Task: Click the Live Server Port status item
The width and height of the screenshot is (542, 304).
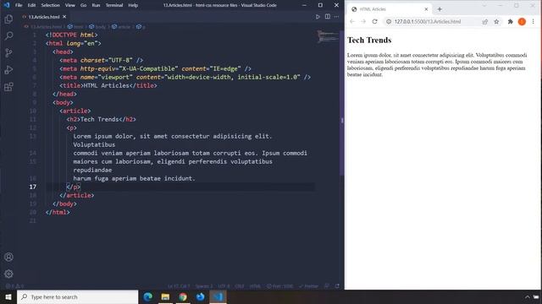Action: [279, 286]
